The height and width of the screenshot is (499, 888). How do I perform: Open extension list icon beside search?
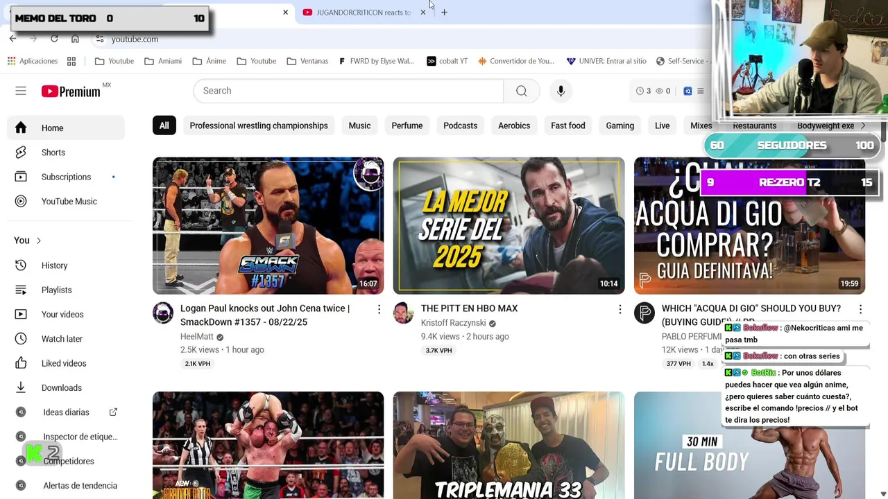point(700,91)
